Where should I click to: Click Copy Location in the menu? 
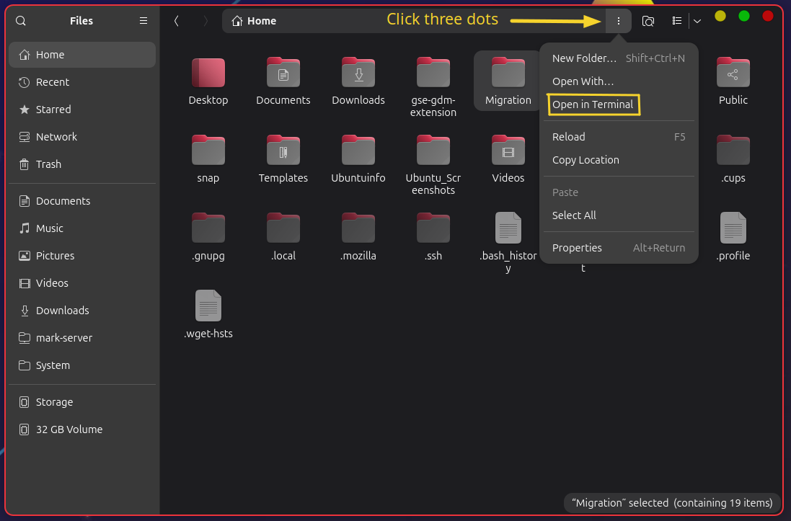tap(585, 160)
